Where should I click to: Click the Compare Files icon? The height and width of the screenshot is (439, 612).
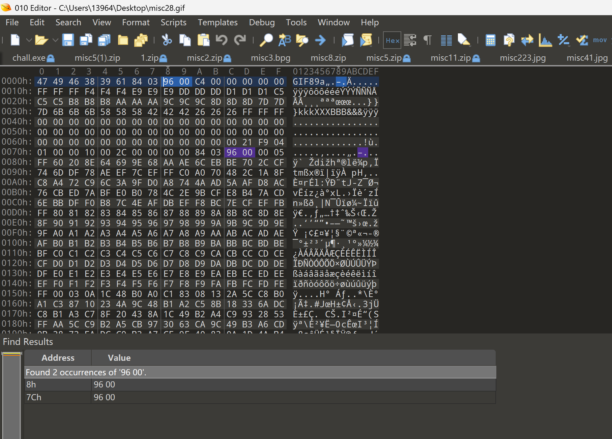click(508, 40)
